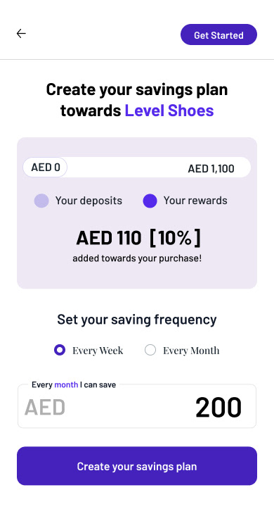Click Create your savings plan button
274x528 pixels.
[137, 466]
